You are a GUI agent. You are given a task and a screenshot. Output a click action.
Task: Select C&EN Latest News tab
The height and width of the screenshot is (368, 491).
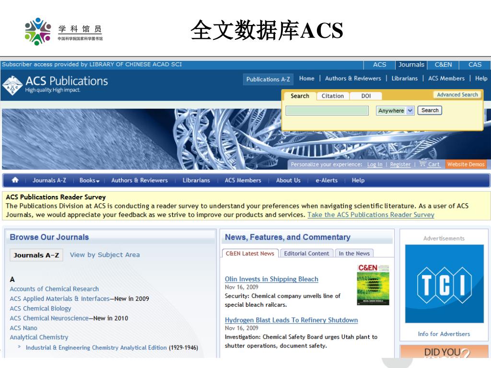250,253
